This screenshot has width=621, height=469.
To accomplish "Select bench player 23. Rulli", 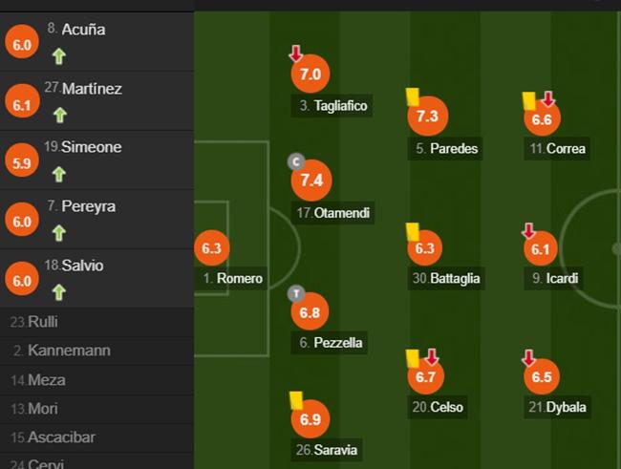I will (x=97, y=322).
